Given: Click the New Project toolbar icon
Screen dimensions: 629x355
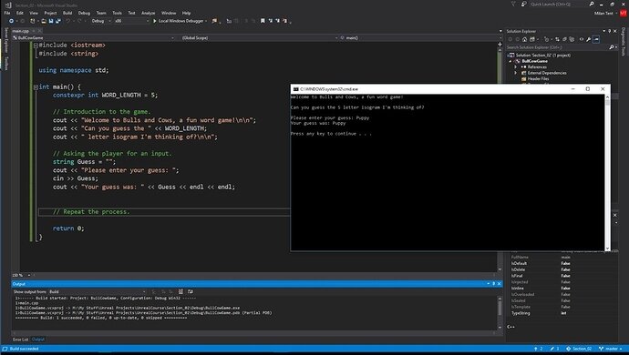Looking at the screenshot, I should click(33, 21).
